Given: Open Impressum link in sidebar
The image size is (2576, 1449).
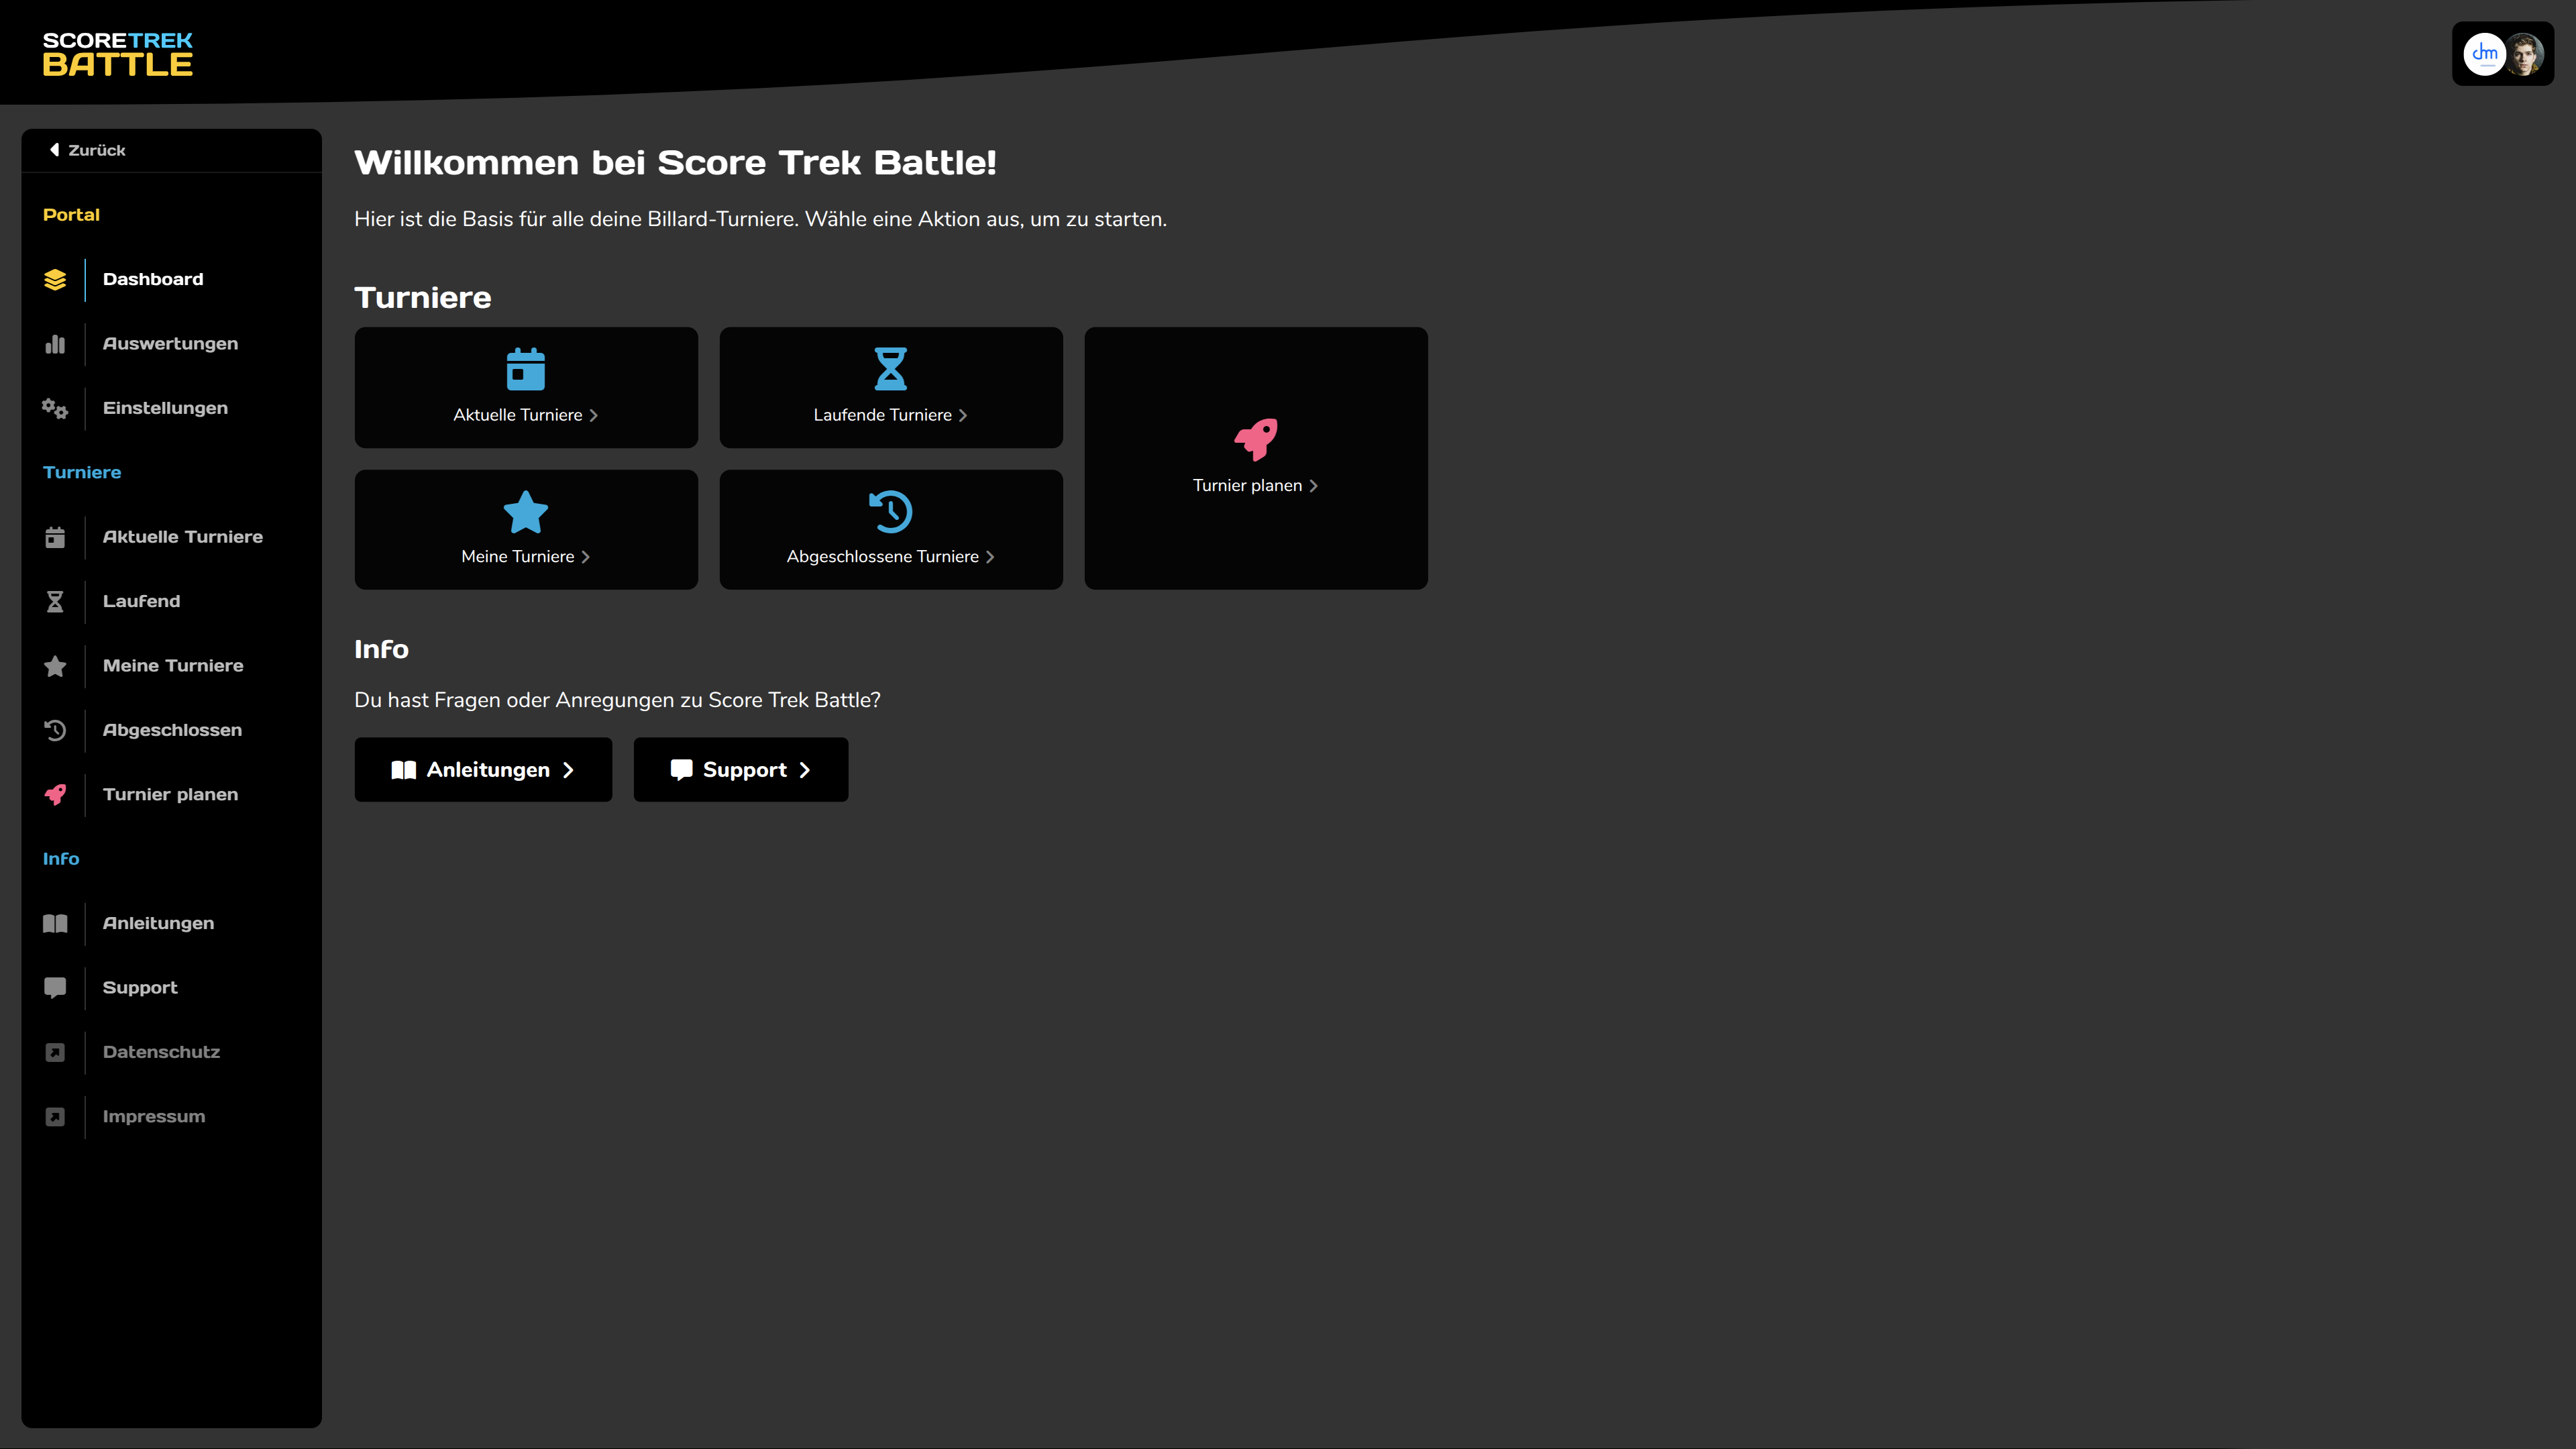Looking at the screenshot, I should (x=153, y=1116).
